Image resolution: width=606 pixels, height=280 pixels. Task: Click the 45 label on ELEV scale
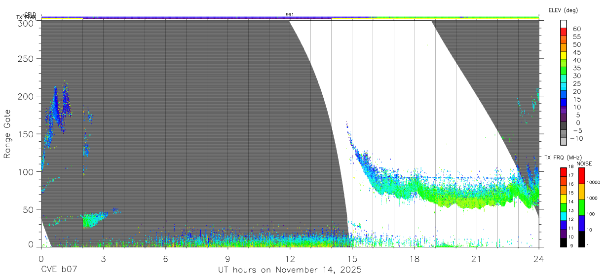576,52
